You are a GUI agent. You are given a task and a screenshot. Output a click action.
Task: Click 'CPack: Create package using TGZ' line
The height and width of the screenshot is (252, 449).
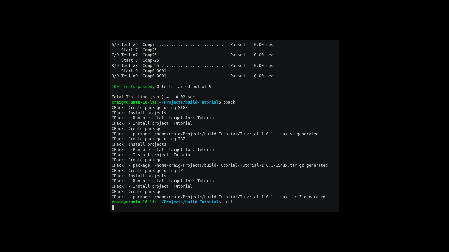point(149,139)
